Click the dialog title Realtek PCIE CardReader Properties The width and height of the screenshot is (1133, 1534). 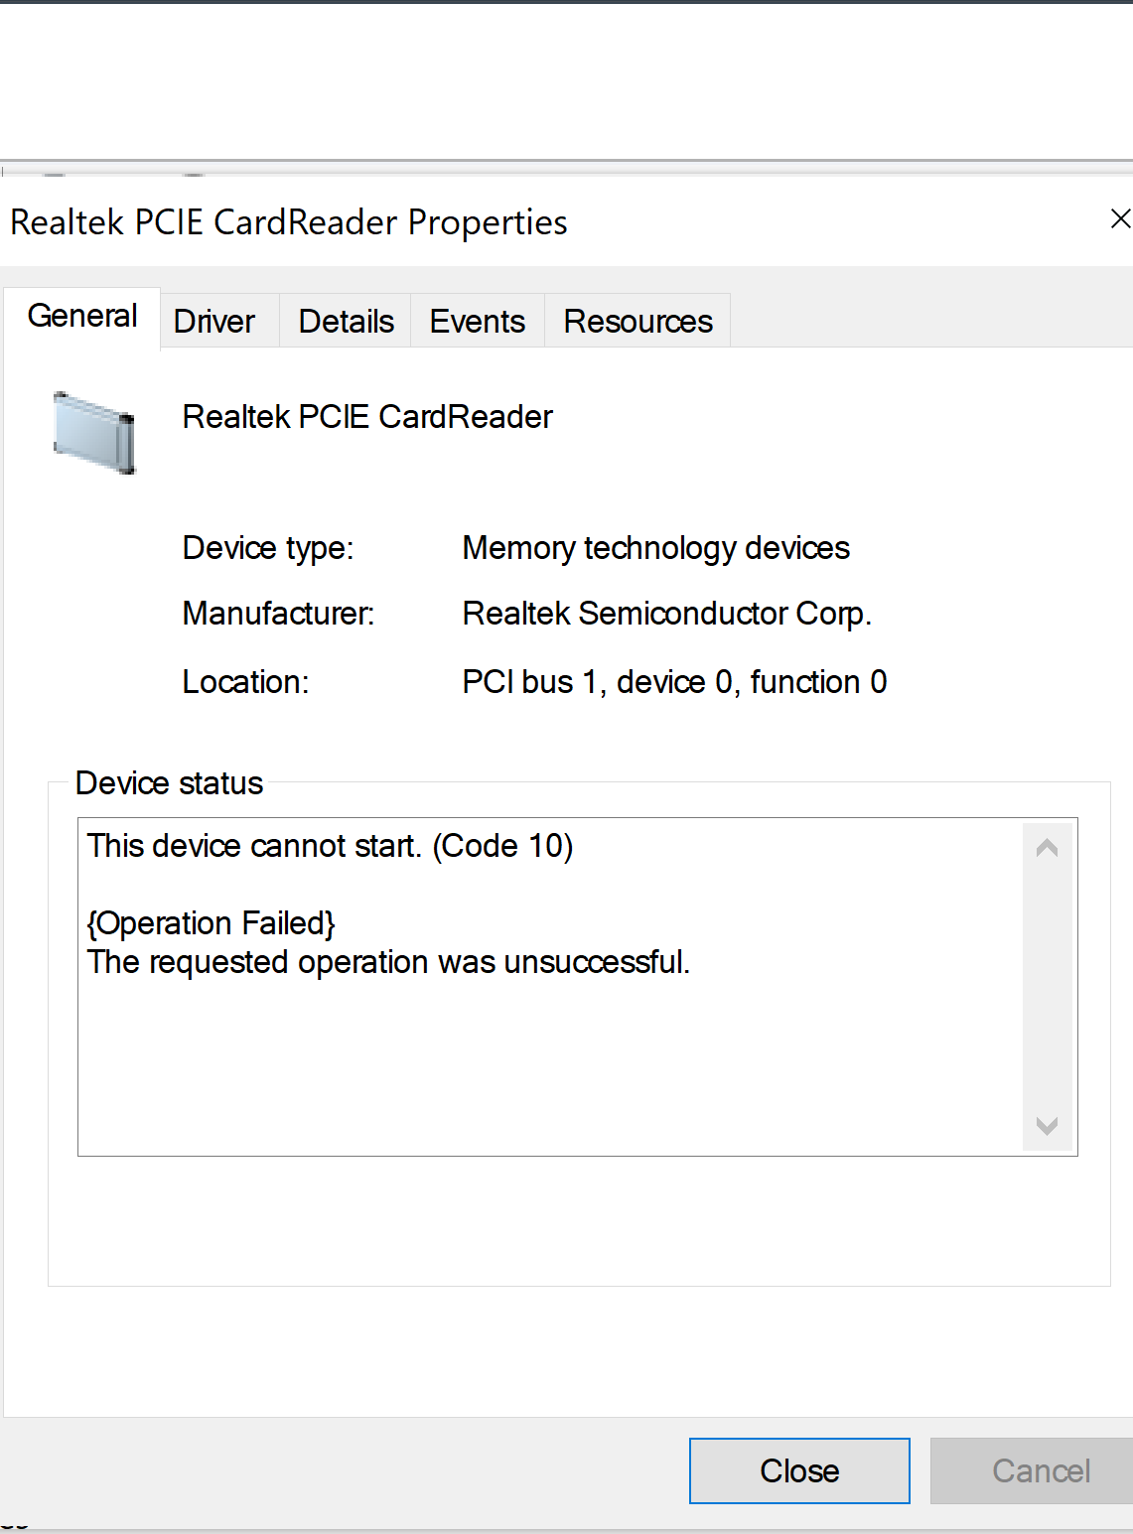tap(287, 221)
